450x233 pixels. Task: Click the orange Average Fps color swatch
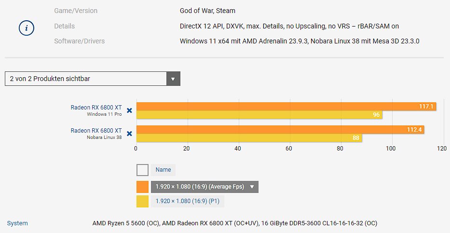(142, 187)
